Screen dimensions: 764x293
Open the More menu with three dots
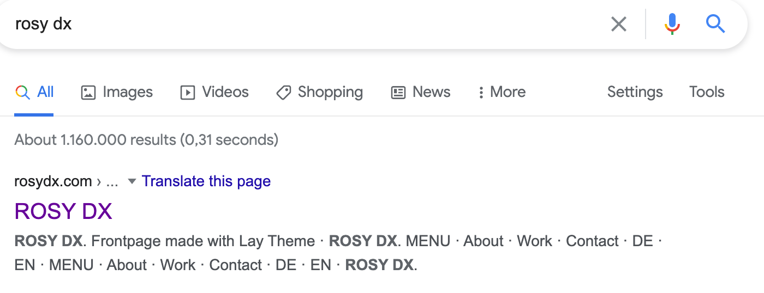(x=481, y=93)
